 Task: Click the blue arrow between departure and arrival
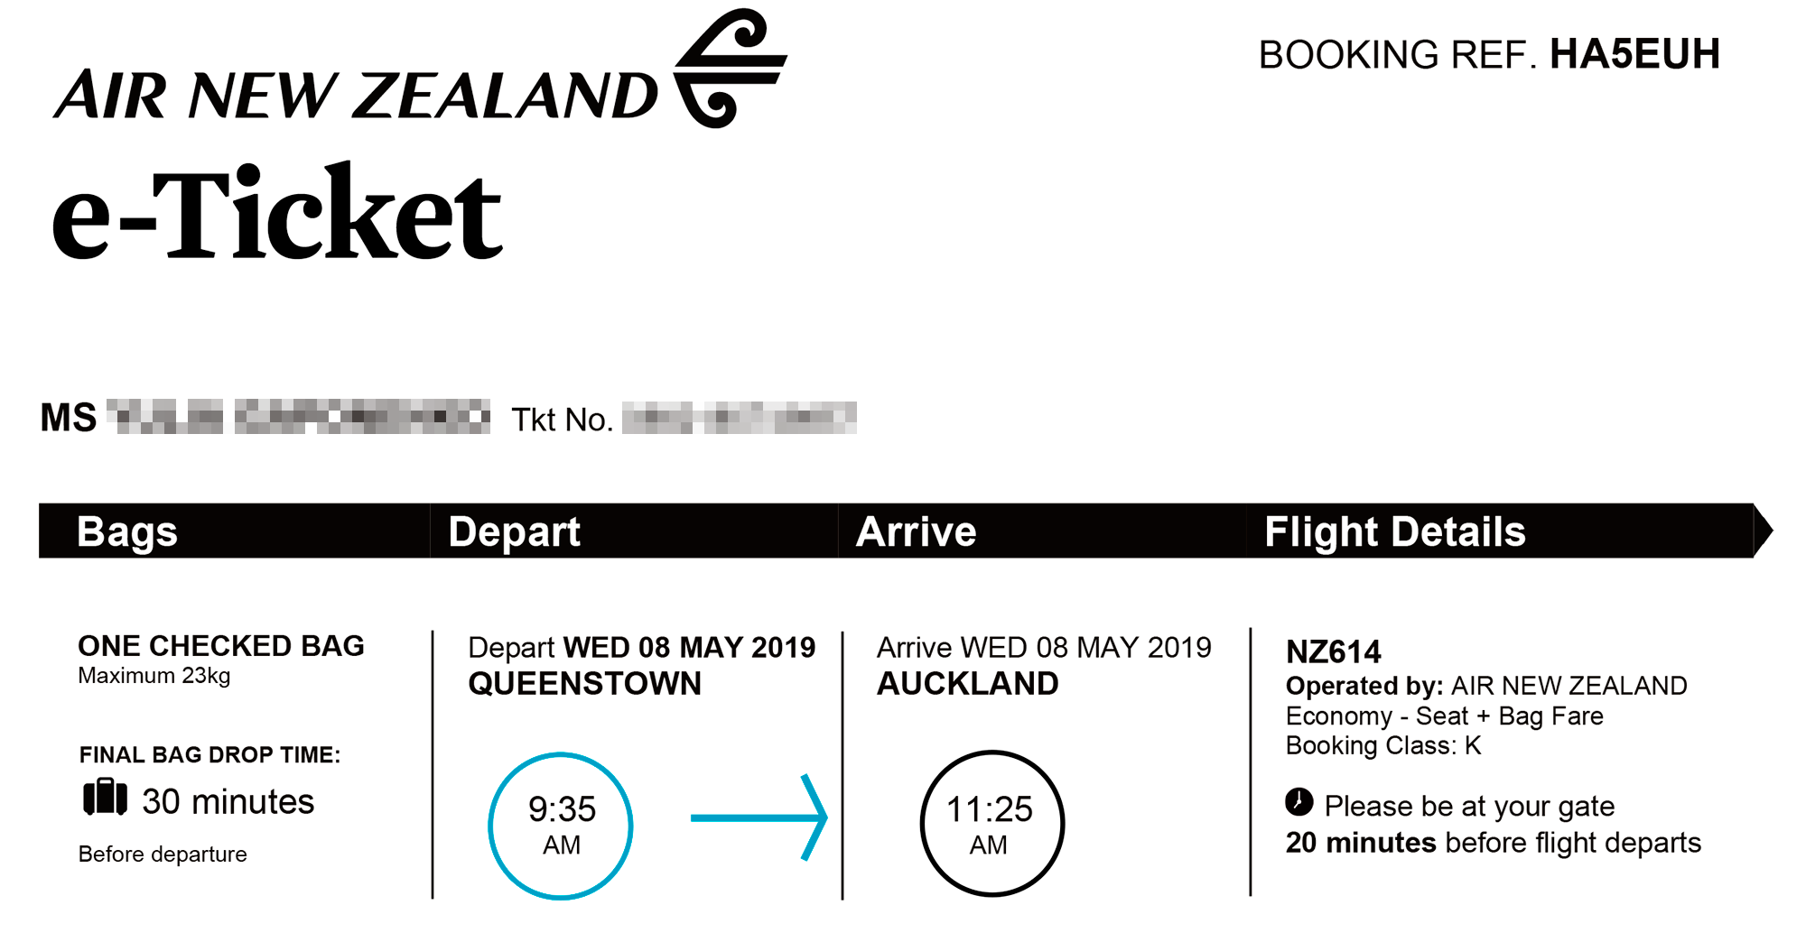tap(759, 817)
